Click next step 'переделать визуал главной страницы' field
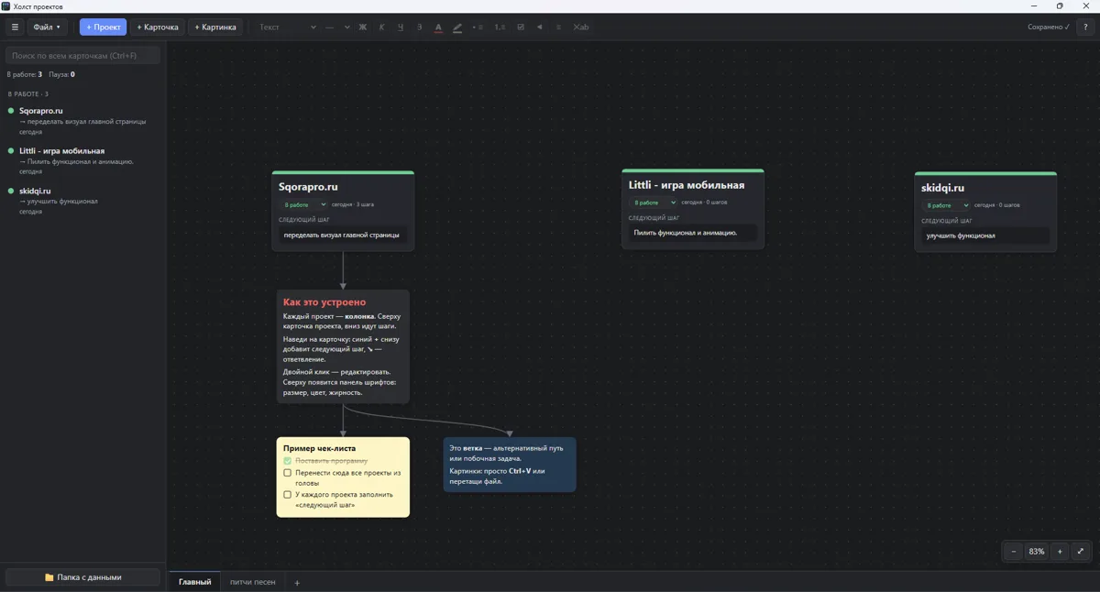The image size is (1100, 592). point(343,236)
